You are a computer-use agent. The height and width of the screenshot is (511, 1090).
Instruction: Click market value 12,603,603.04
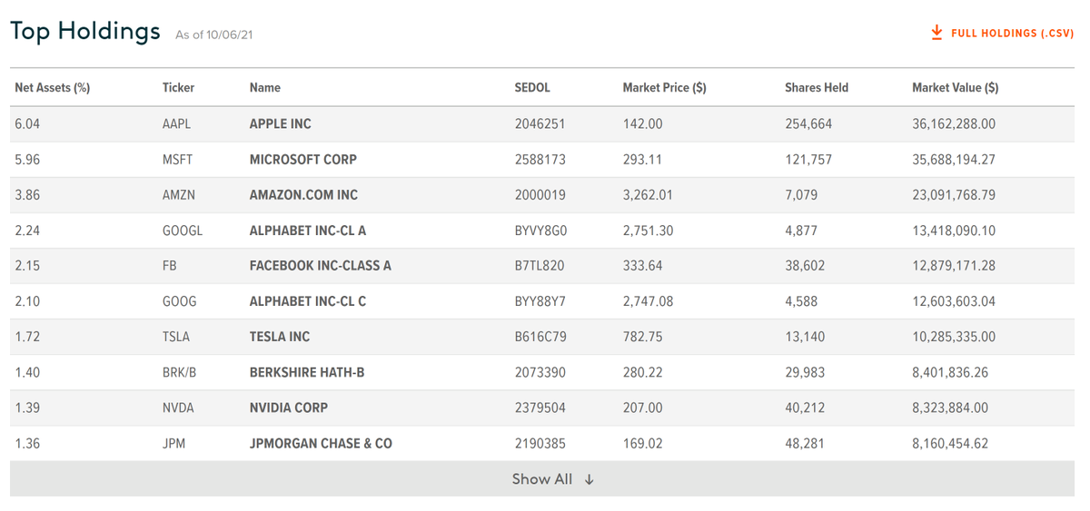954,301
